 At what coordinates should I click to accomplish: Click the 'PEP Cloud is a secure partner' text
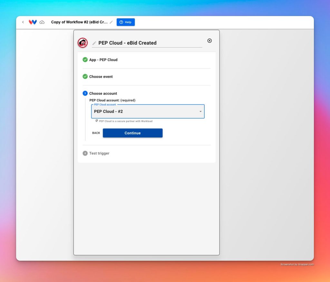point(126,121)
